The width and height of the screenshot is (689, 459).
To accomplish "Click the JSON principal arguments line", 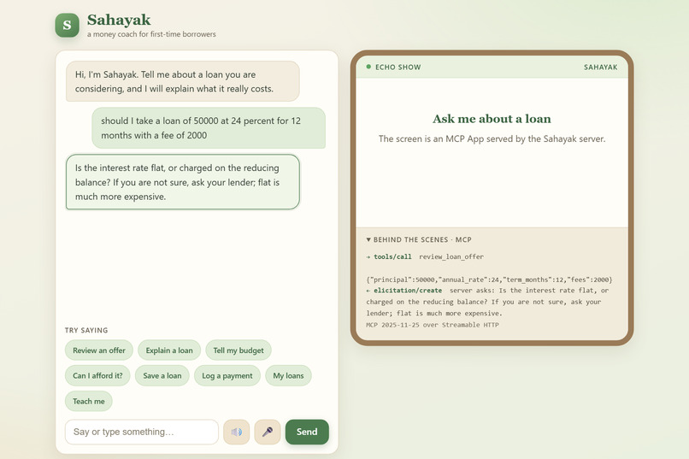I will pyautogui.click(x=489, y=280).
